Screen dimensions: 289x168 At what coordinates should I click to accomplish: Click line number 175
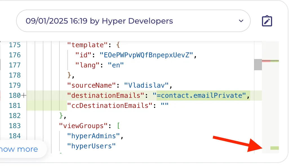coord(15,45)
